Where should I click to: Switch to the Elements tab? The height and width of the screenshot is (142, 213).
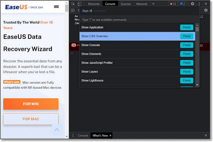coord(94,4)
